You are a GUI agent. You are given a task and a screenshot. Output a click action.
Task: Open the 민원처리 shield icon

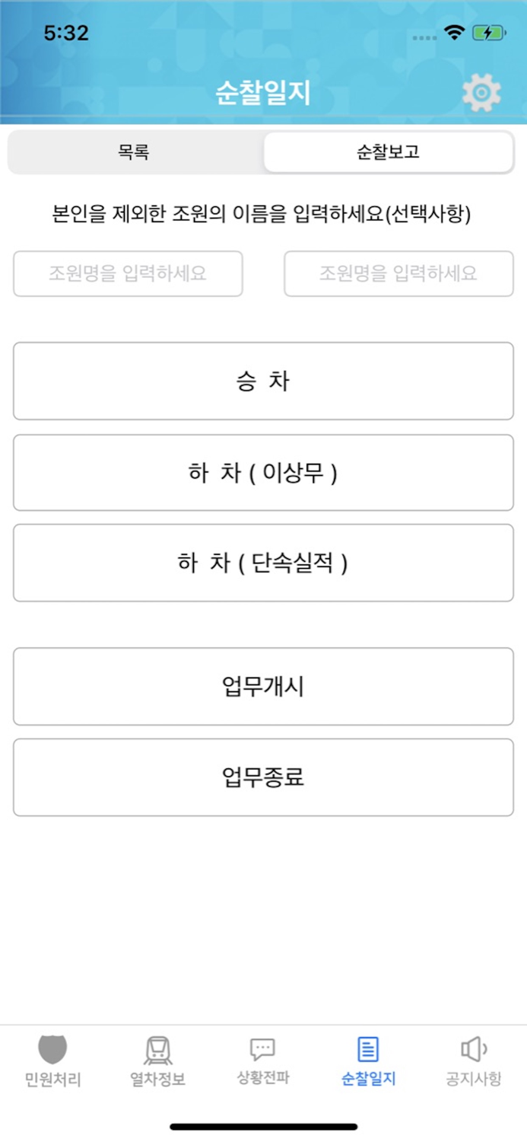coord(51,1051)
